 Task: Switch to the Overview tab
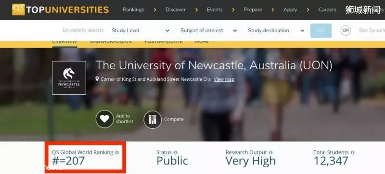[64, 42]
